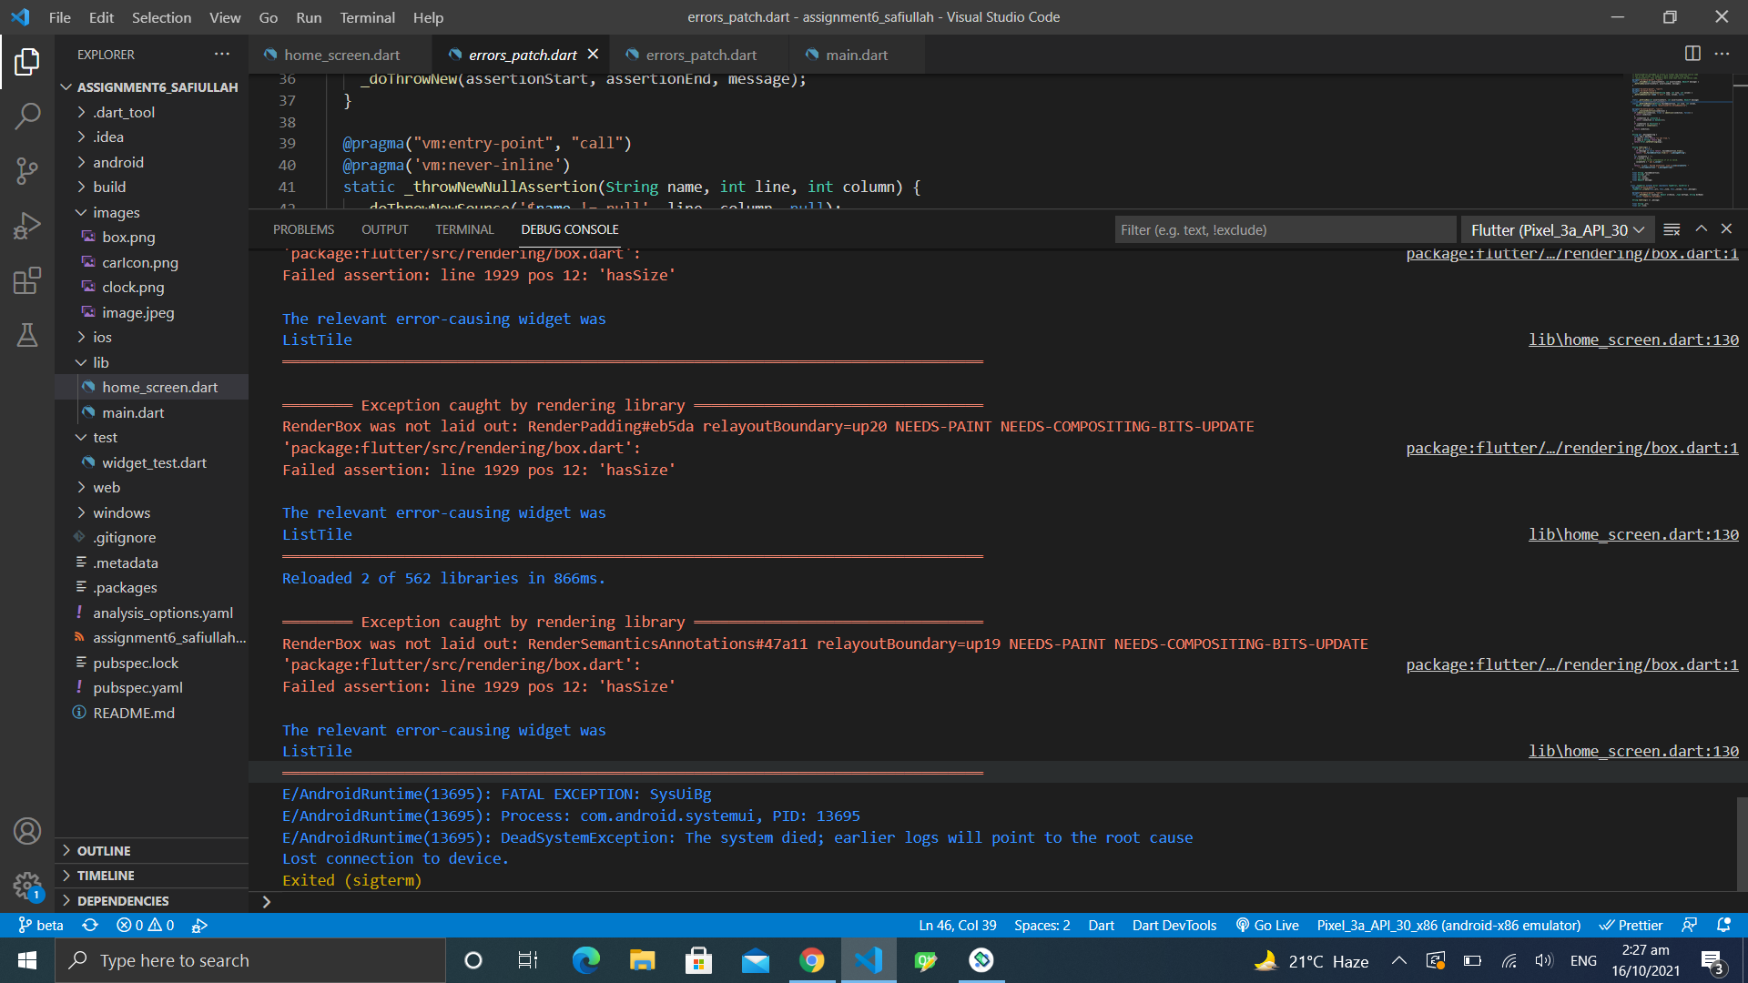Collapse the lib folder
Image resolution: width=1748 pixels, height=983 pixels.
tap(151, 362)
